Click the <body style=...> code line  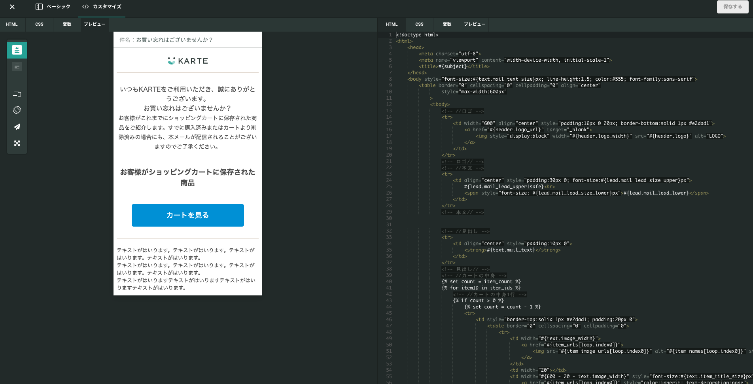pos(552,79)
